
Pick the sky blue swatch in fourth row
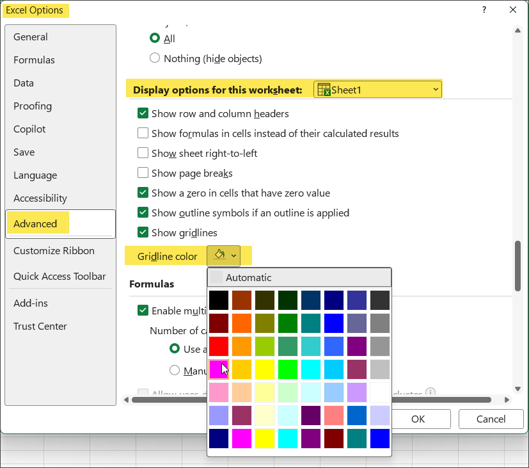[x=334, y=369]
